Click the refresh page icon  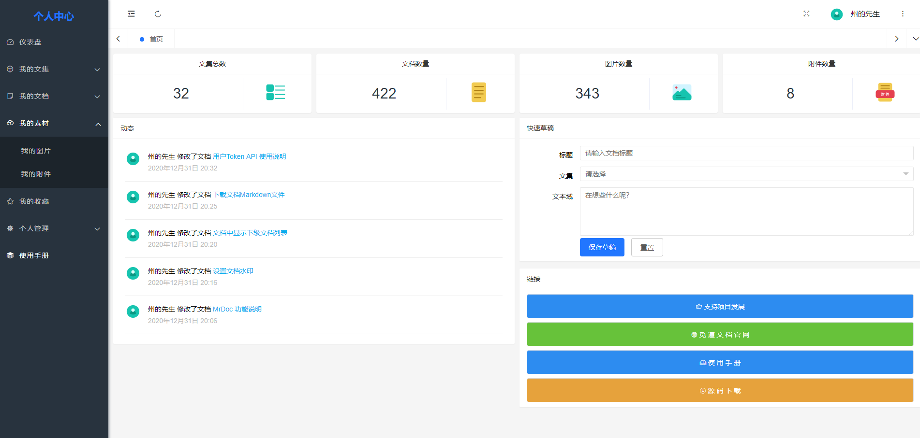(x=158, y=14)
